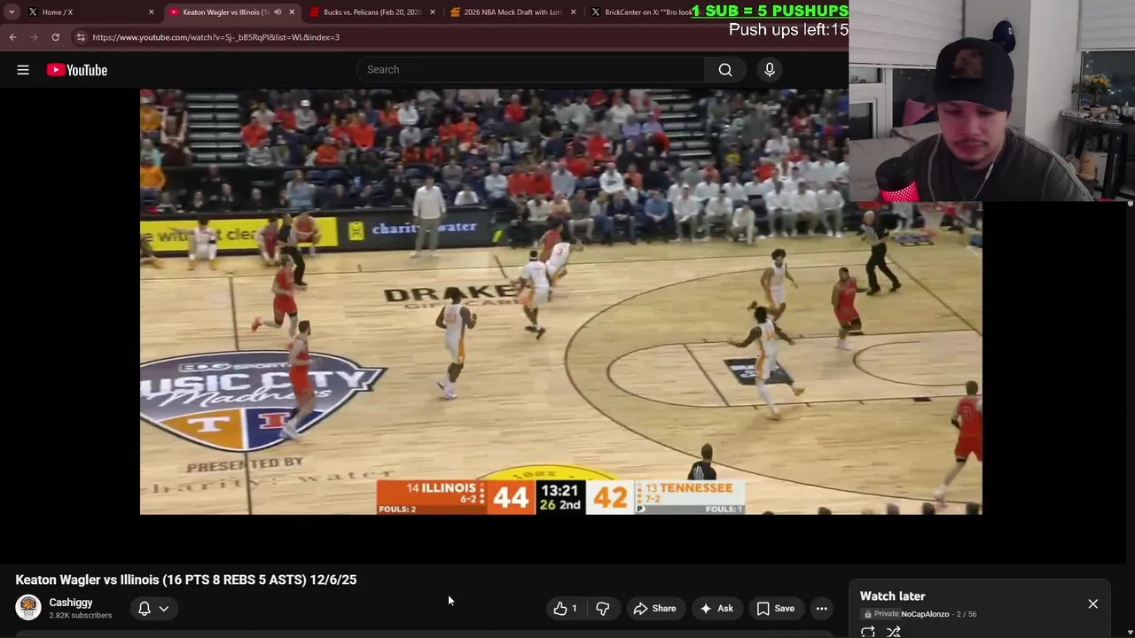Close the Keaton Wagler YouTube tab
Viewport: 1135px width, 638px height.
coord(291,12)
